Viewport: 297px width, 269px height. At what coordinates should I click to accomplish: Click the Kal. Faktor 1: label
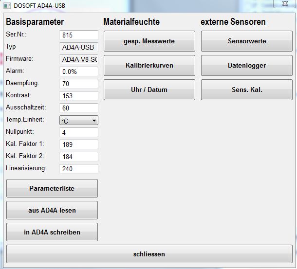point(25,143)
